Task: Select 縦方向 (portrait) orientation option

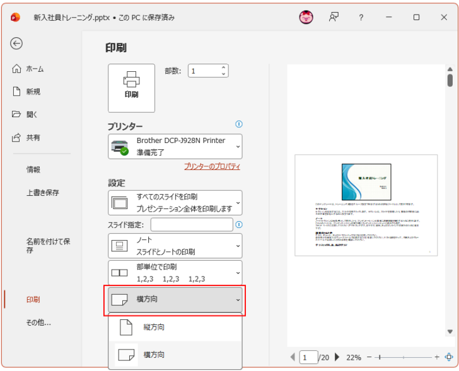Action: 175,328
